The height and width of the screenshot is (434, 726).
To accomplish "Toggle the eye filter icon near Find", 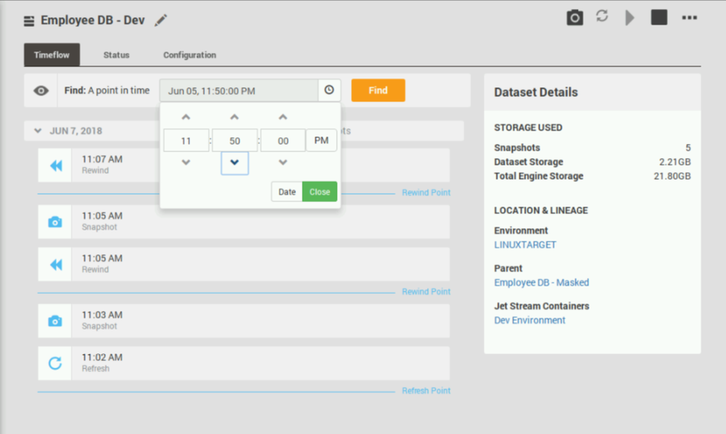I will coord(41,91).
